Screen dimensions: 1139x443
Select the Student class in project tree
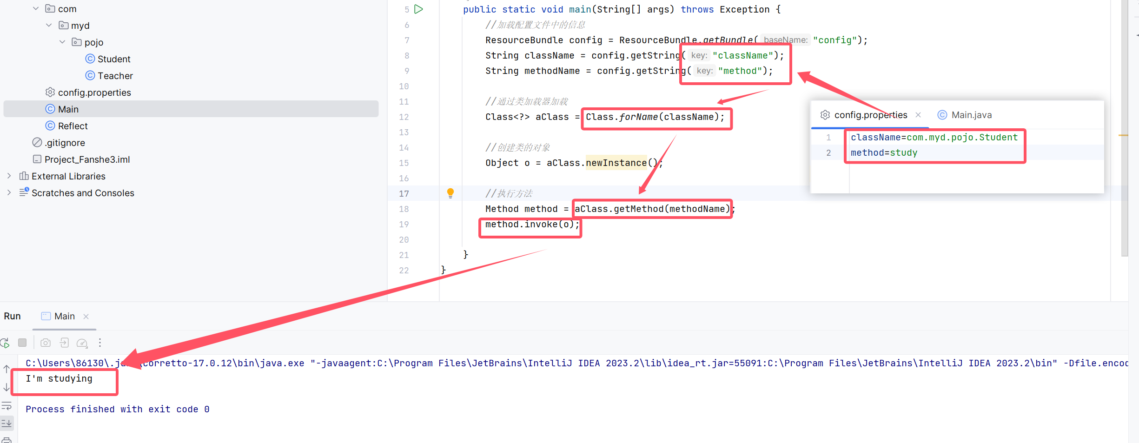114,59
